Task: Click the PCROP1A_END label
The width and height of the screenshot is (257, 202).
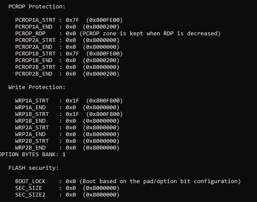Action: click(32, 27)
